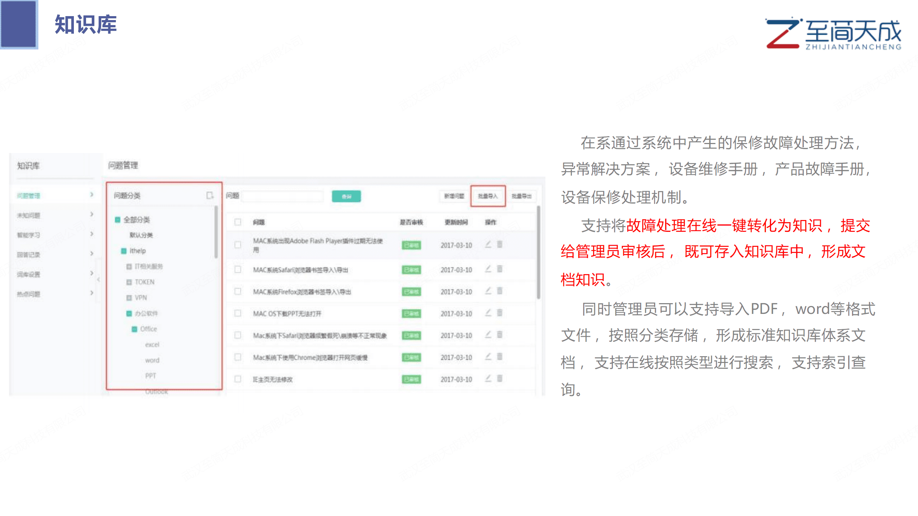
Task: Check the box for MAC系统Safari浏览器书签 row
Action: pyautogui.click(x=238, y=269)
